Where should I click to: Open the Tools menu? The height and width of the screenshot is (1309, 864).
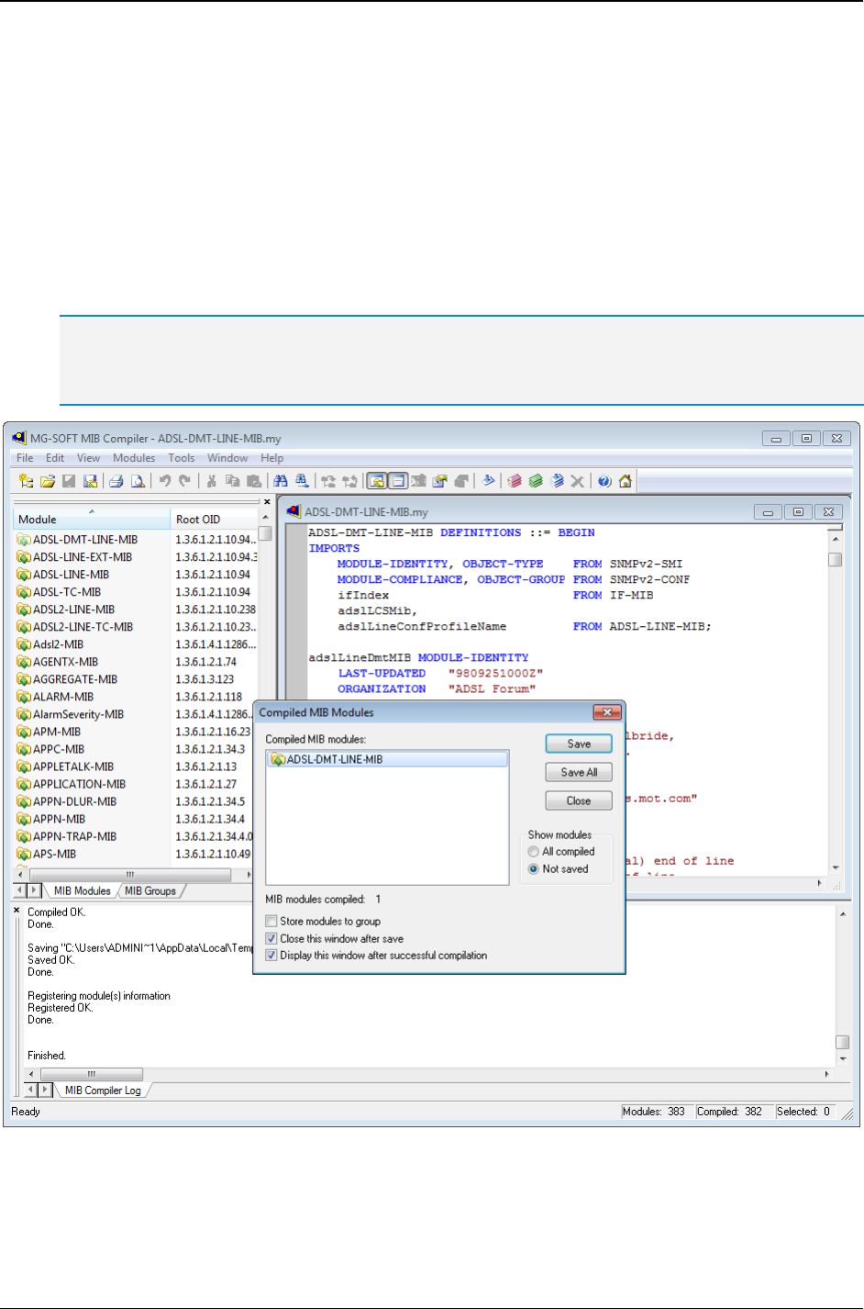point(182,458)
